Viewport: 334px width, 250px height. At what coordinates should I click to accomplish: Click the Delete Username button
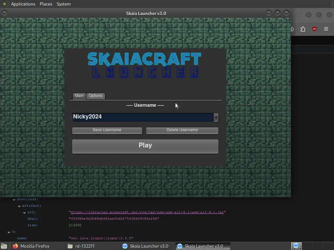(182, 130)
